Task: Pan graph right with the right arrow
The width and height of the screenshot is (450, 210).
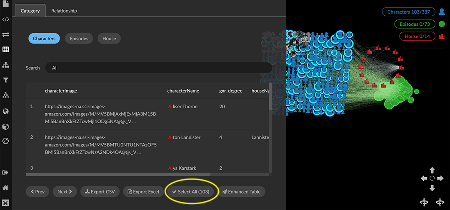Action: tap(440, 178)
